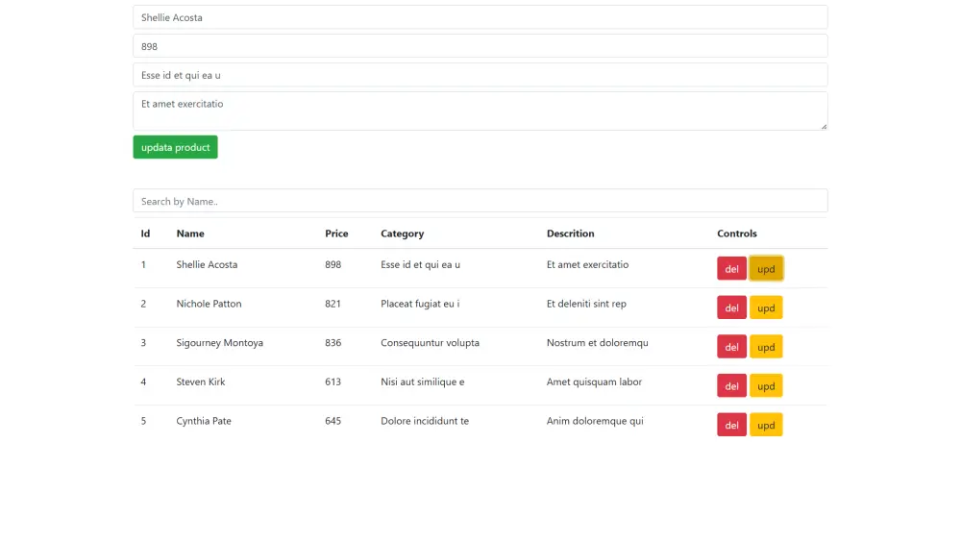Viewport: 961px width, 541px height.
Task: Click the description textarea Et amet exercitatio
Action: (x=480, y=111)
